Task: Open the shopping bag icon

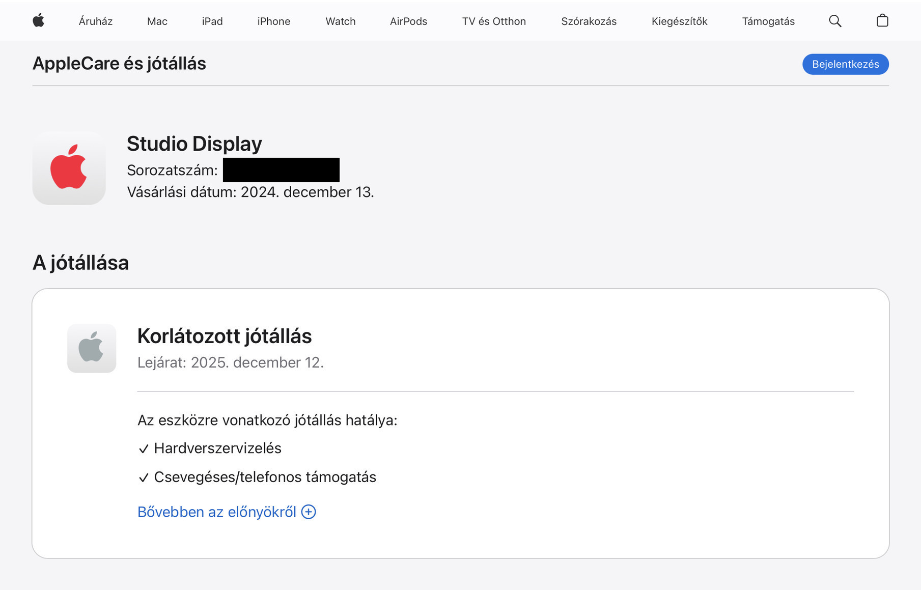Action: [882, 20]
